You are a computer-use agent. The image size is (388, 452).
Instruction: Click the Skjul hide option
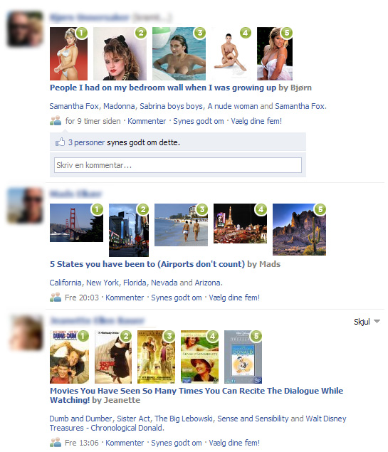coord(362,322)
